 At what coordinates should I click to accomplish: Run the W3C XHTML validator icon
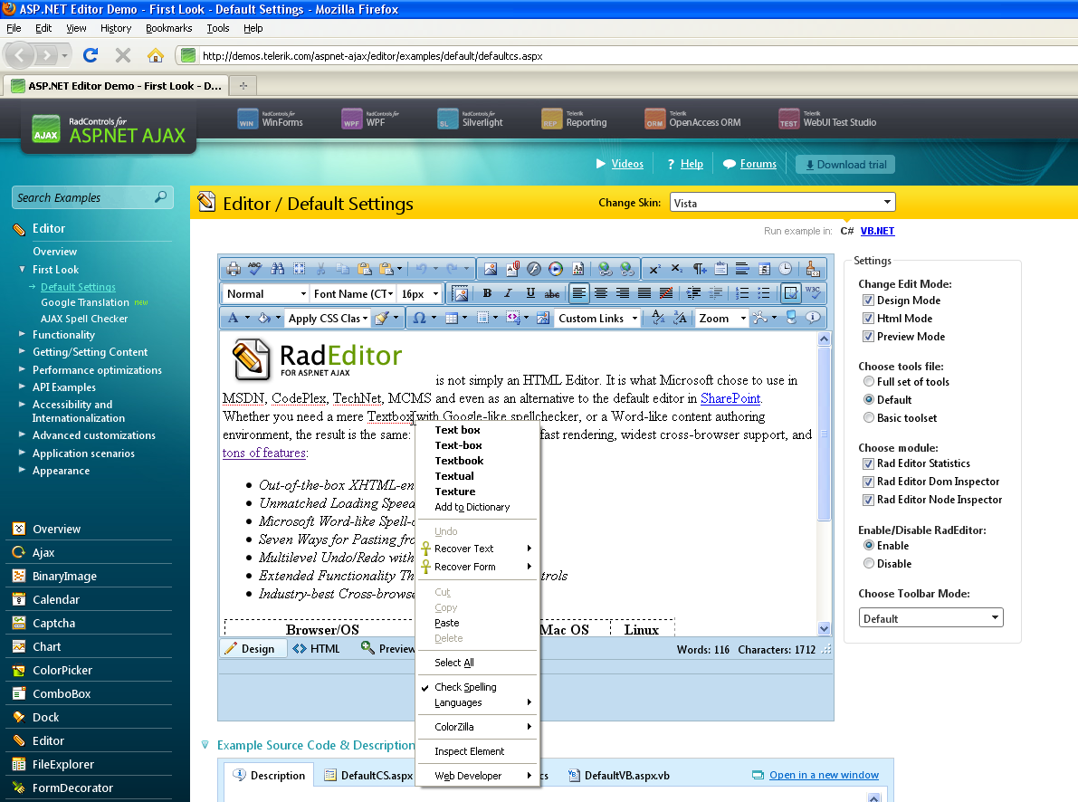814,293
